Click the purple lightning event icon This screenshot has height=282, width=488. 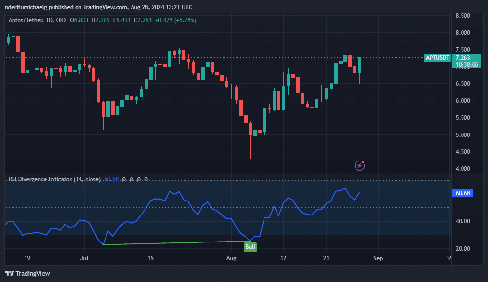pos(359,165)
